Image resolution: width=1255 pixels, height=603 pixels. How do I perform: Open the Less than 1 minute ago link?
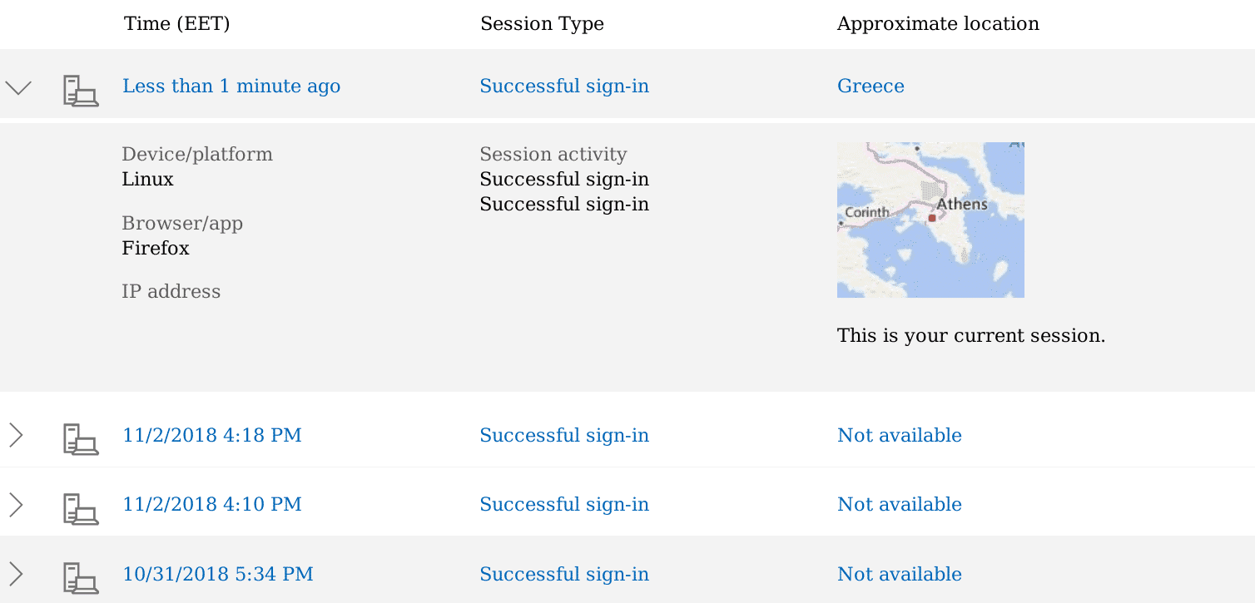(x=231, y=86)
